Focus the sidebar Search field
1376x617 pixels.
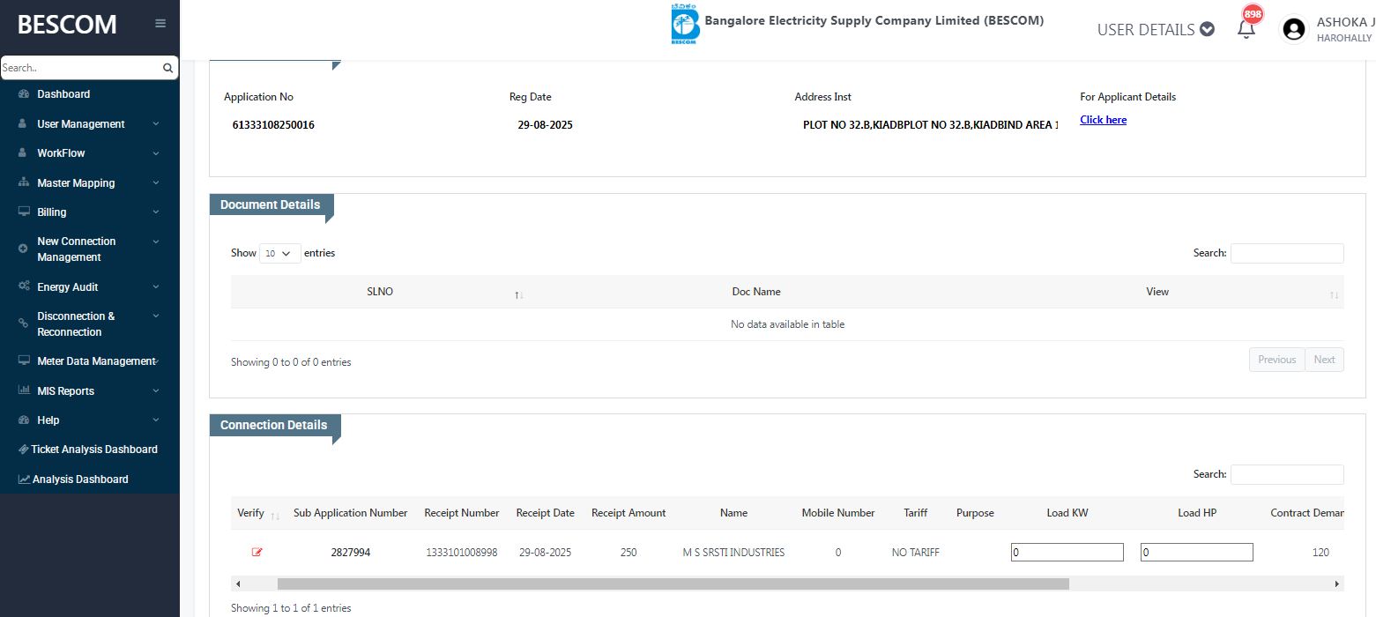pyautogui.click(x=80, y=68)
